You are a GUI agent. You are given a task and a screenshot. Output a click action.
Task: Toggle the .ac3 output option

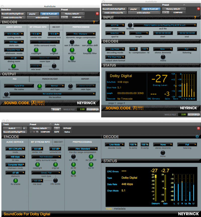coord(39,86)
